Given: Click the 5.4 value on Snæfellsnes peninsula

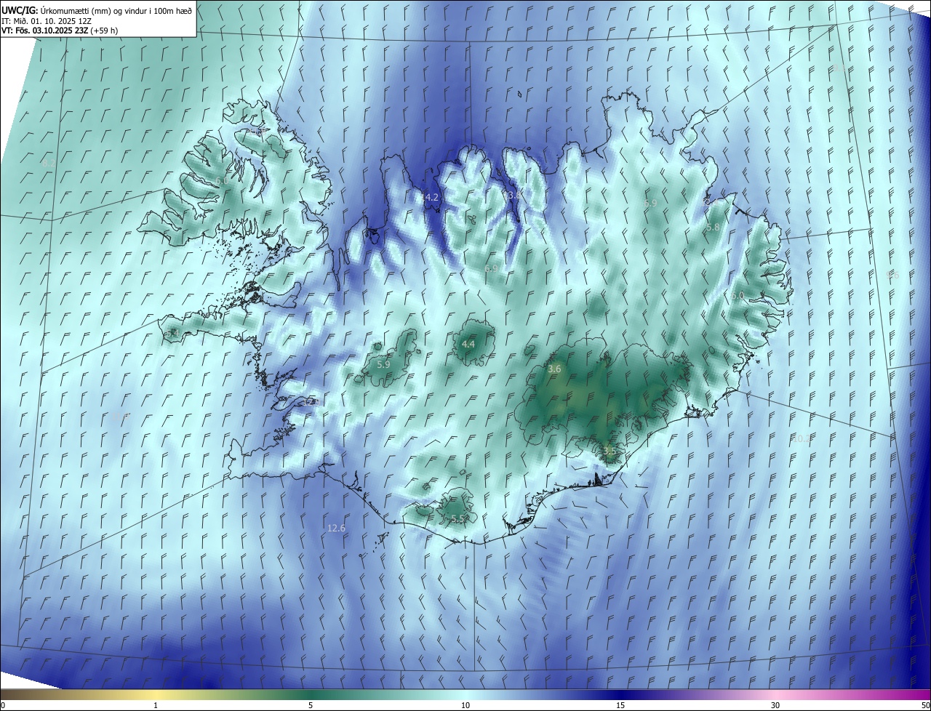Looking at the screenshot, I should tap(172, 333).
